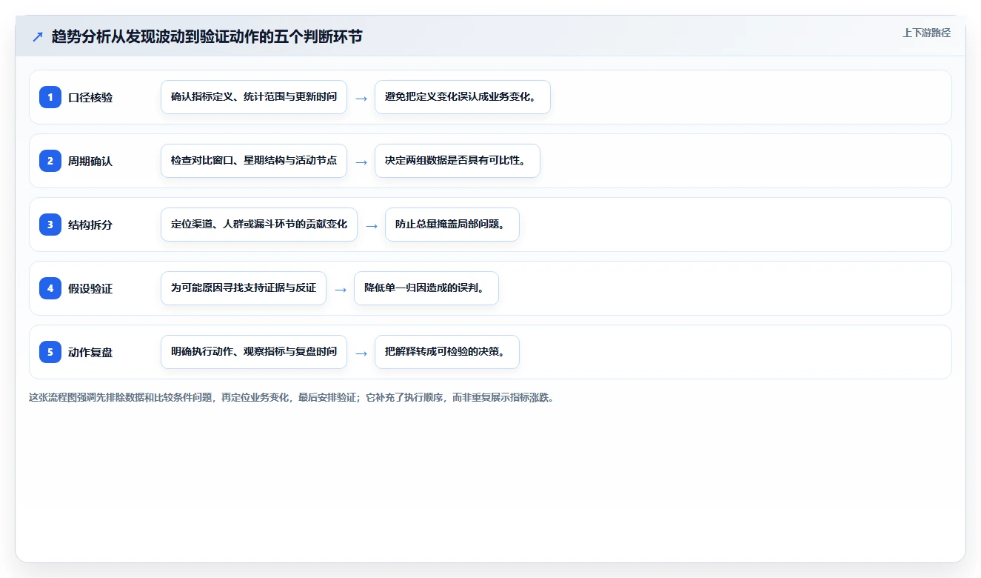
Task: Select the 口径核验 step label
Action: coord(90,97)
